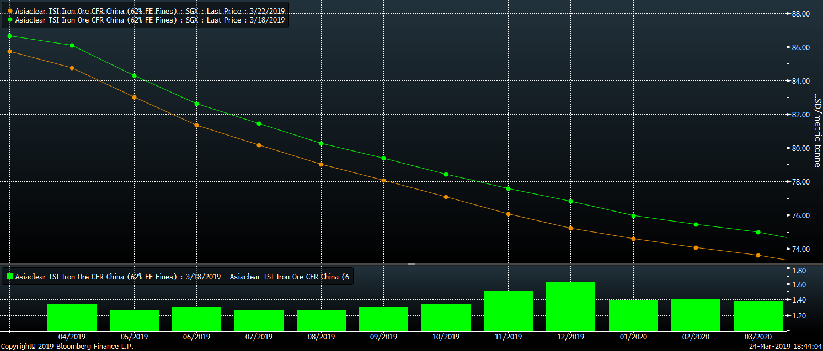Screen dimensions: 823x351
Task: Click the 09/2019 x-axis label
Action: tap(383, 337)
